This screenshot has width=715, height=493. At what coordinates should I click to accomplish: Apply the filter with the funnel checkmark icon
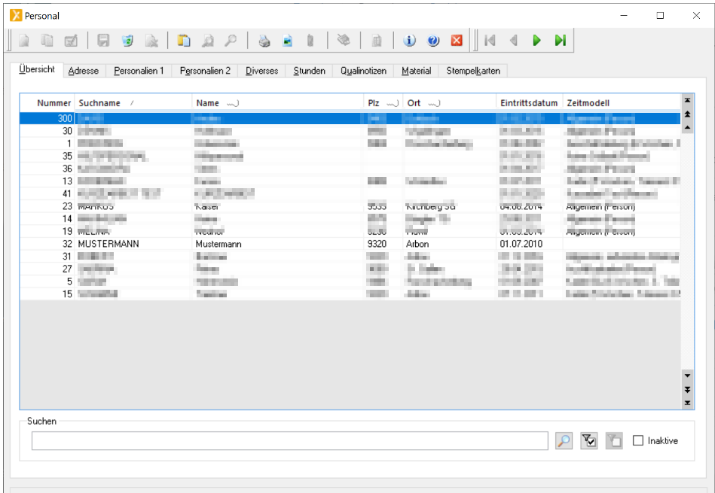tap(589, 441)
